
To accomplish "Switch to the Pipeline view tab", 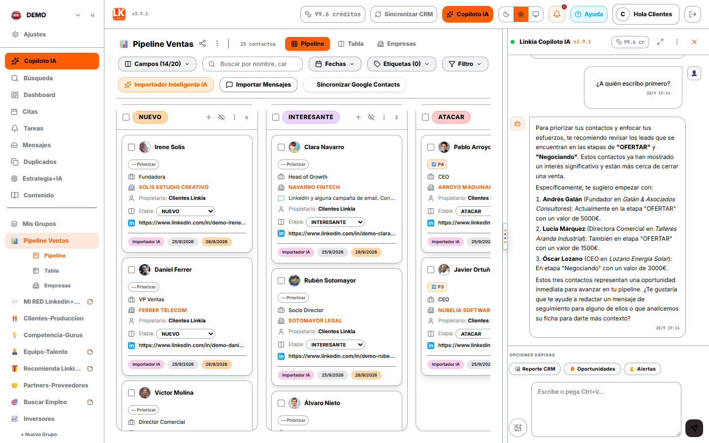I will click(x=307, y=44).
